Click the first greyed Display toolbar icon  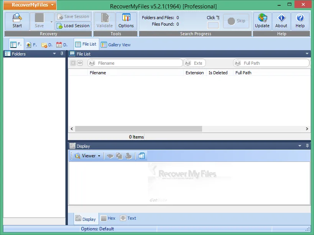tap(110, 156)
